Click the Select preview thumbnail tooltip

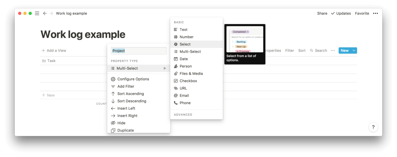[x=245, y=44]
